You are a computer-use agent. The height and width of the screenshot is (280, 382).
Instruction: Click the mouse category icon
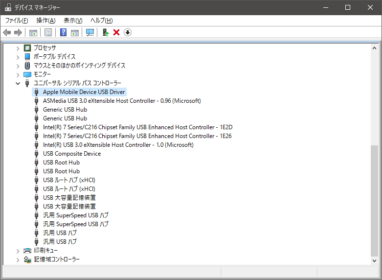click(x=27, y=66)
